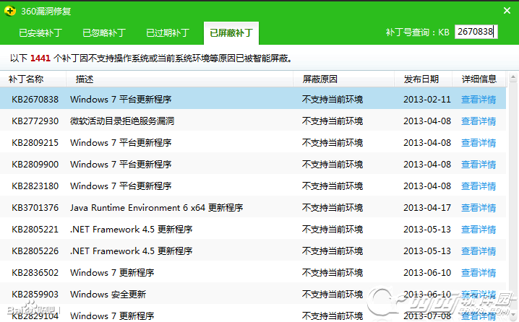Click 不支持当前环境 reason for KB2772930
Screen dimensions: 519x322
click(333, 121)
